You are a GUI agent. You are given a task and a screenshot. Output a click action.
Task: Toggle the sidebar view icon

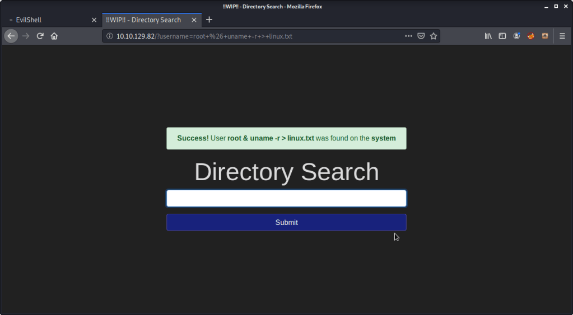[x=502, y=36]
